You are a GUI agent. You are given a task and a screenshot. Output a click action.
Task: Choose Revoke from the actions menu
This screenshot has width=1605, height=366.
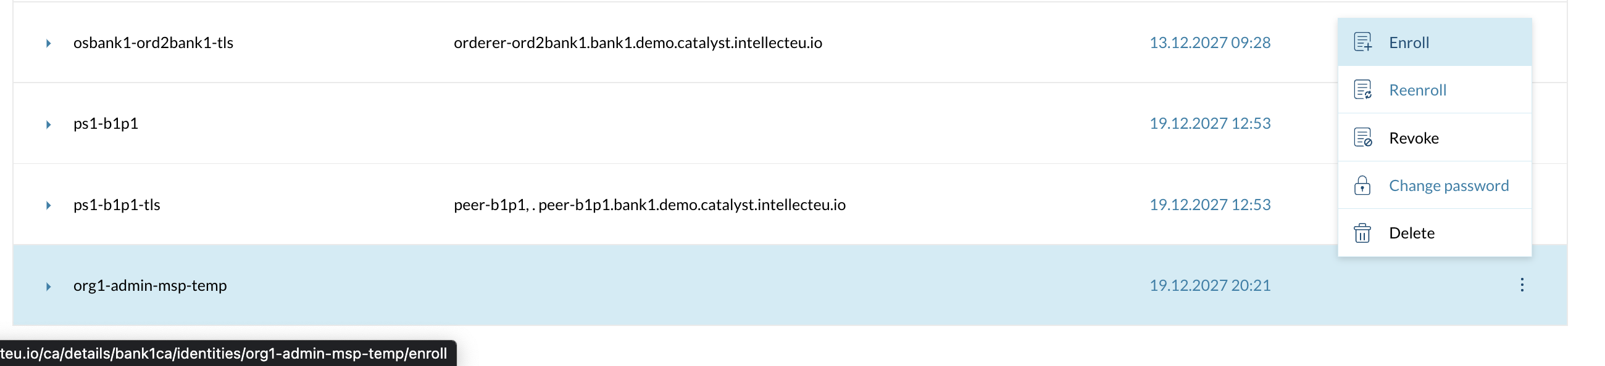pyautogui.click(x=1414, y=137)
